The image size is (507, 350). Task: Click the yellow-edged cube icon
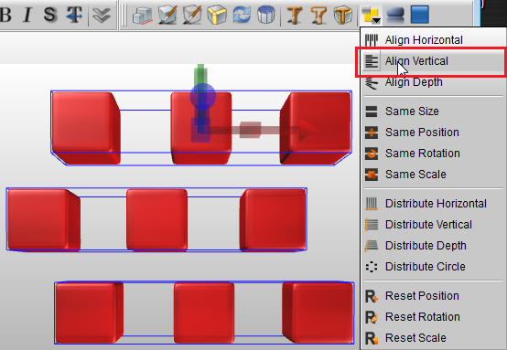point(217,15)
